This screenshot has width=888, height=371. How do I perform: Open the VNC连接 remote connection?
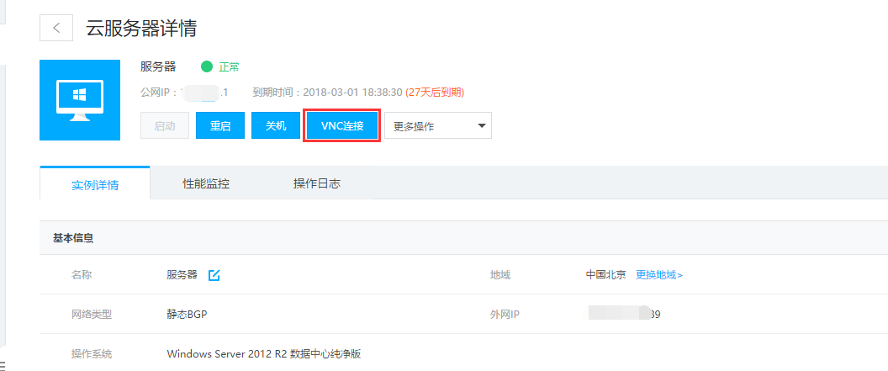(x=342, y=126)
